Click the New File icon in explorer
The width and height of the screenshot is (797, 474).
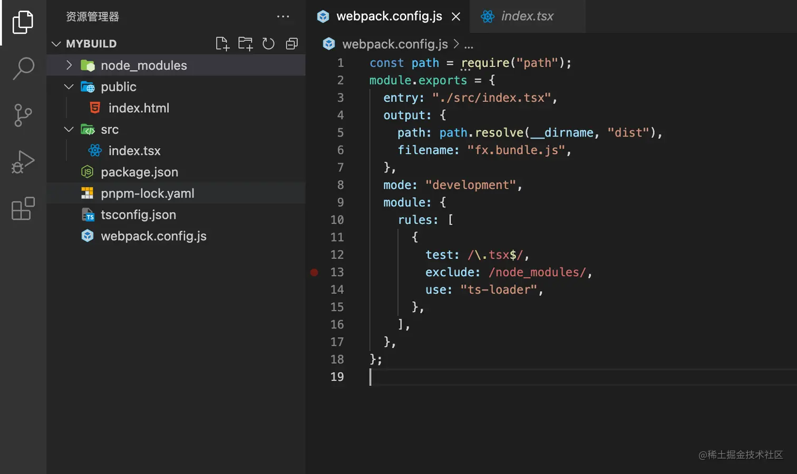point(222,44)
